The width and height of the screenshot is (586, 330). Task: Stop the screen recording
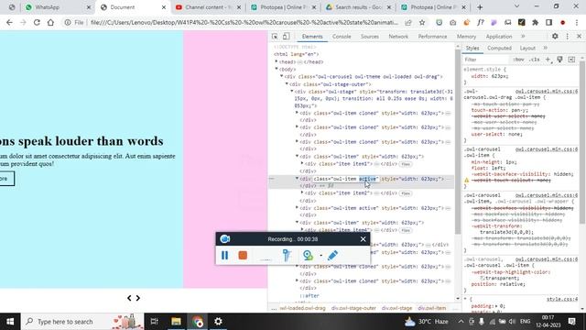coord(243,255)
